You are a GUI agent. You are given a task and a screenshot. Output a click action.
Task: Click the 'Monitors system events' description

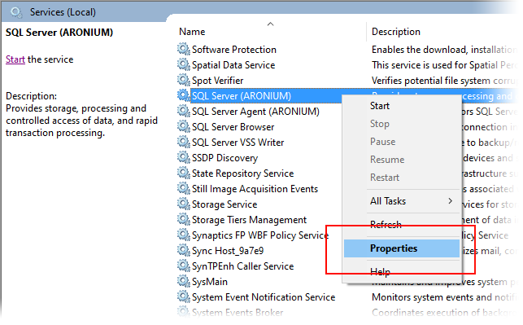[x=443, y=297]
